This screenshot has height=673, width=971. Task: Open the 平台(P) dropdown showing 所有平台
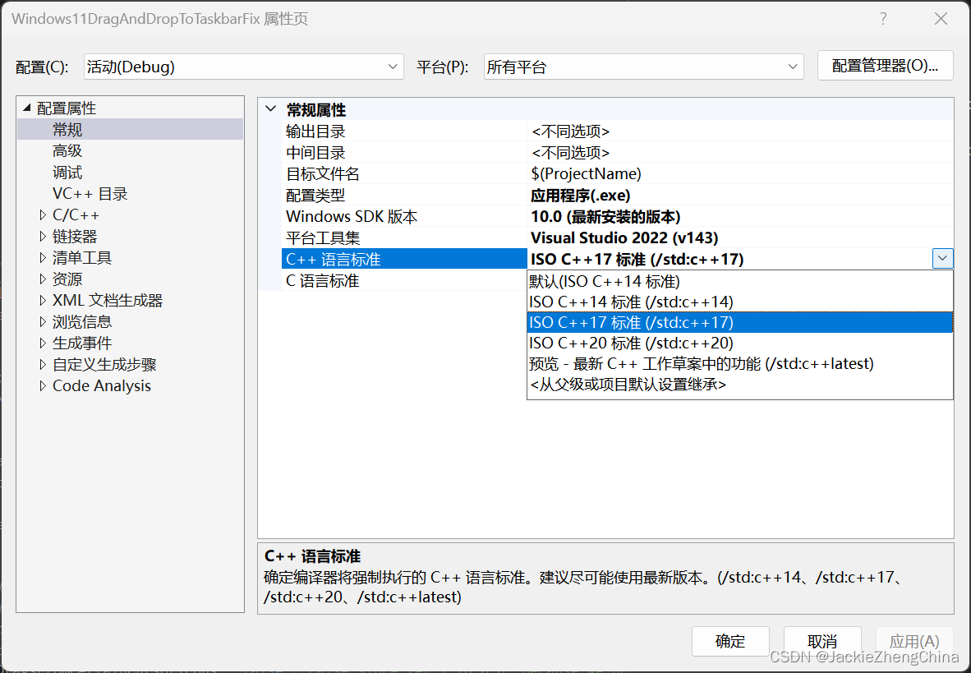click(643, 67)
